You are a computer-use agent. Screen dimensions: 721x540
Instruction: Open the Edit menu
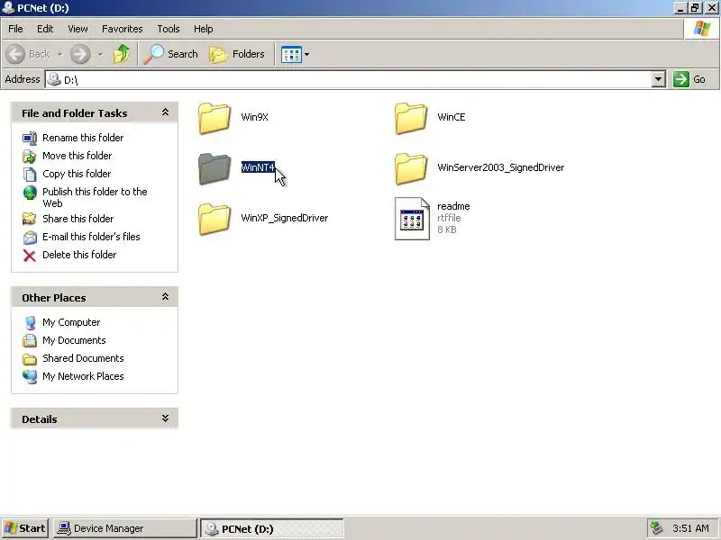[45, 29]
